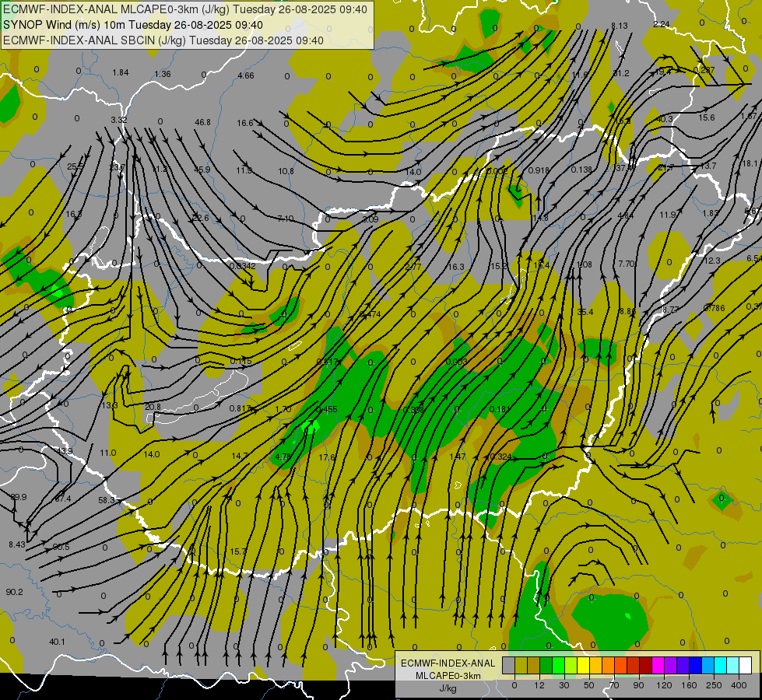Click the map value 4.66
Image resolution: width=762 pixels, height=700 pixels.
(246, 75)
